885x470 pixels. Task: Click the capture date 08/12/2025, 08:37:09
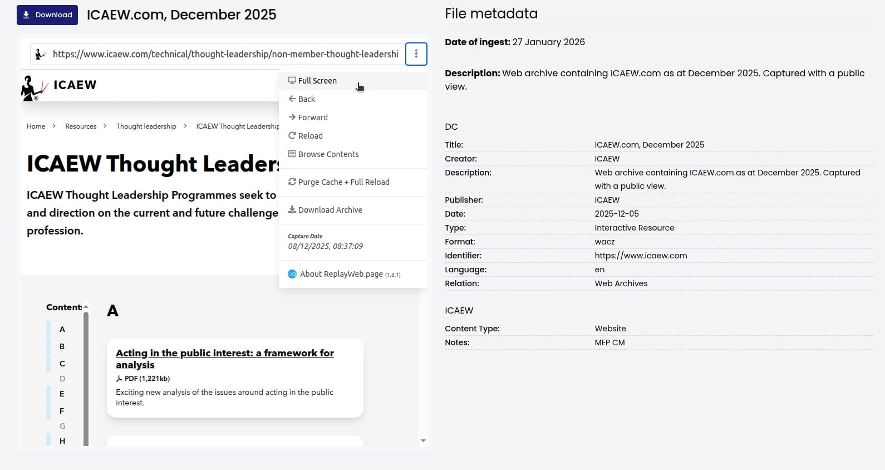pyautogui.click(x=325, y=246)
